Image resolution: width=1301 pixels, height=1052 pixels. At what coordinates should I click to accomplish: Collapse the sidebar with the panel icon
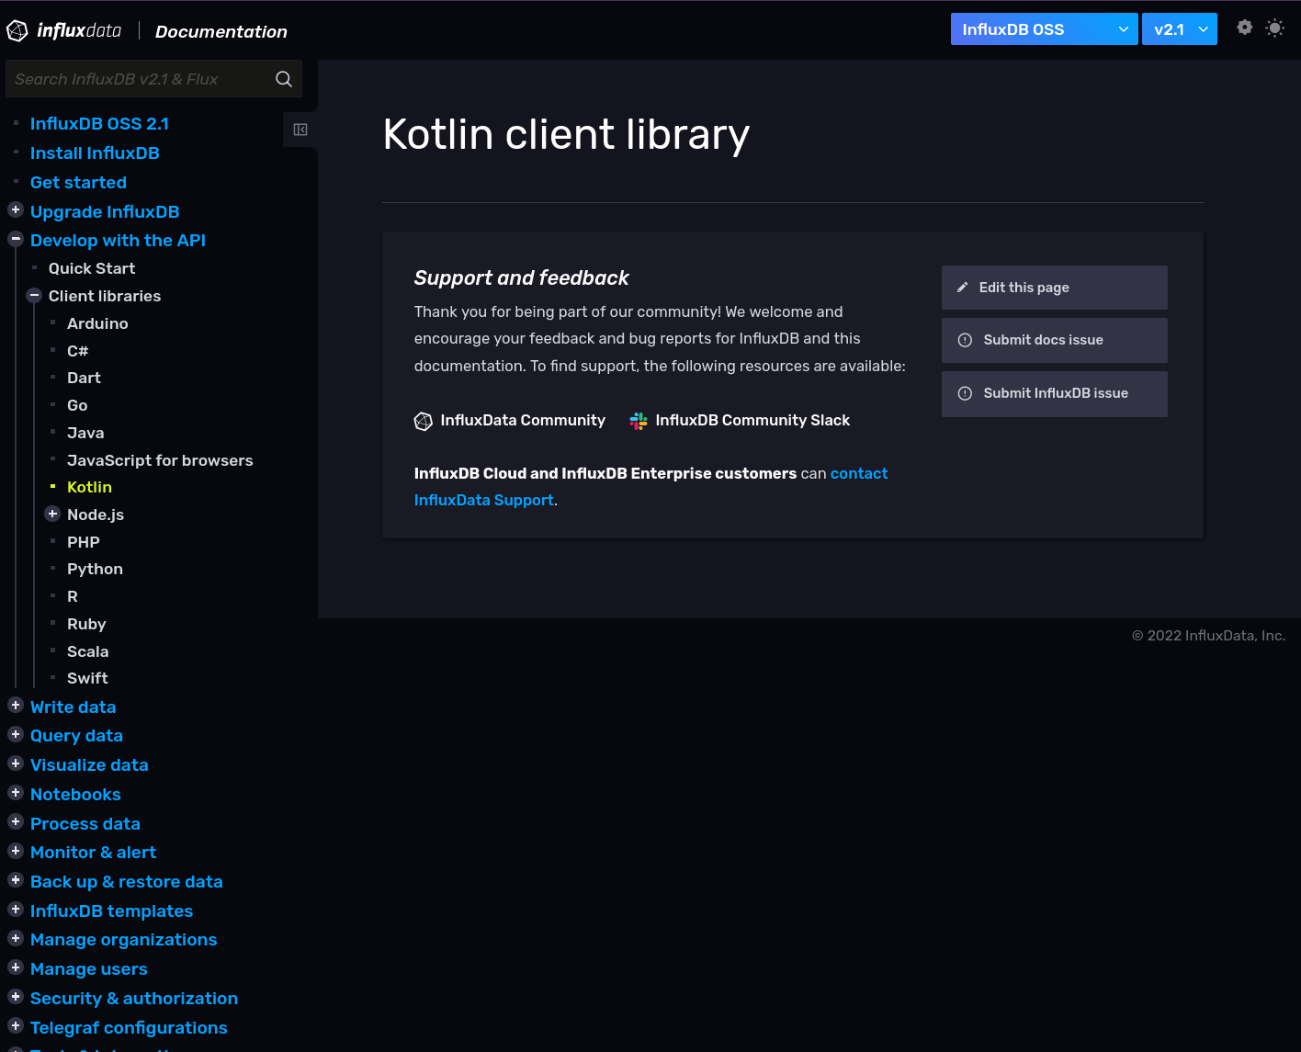[x=300, y=130]
